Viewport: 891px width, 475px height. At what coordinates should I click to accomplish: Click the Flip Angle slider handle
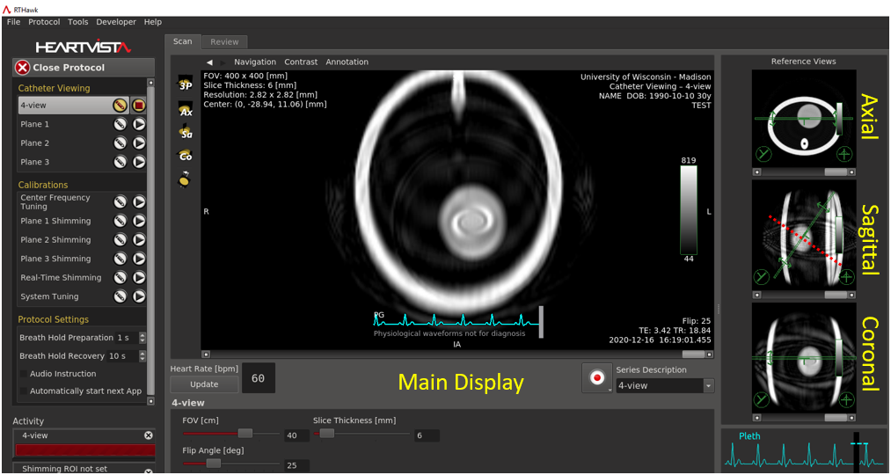click(213, 464)
